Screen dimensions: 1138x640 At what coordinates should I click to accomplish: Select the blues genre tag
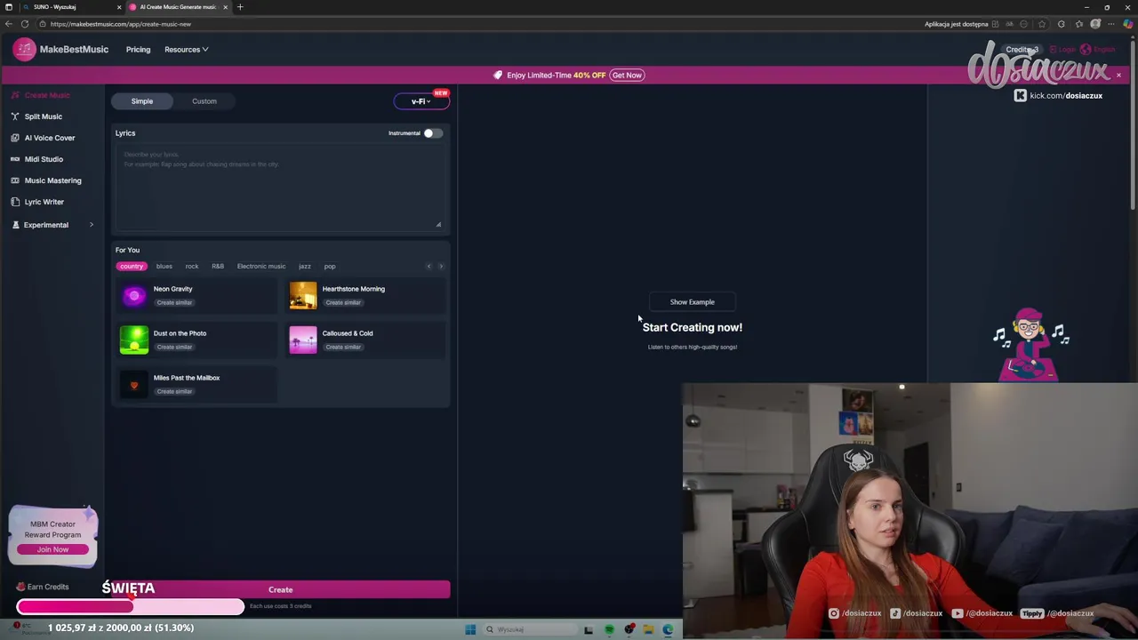164,266
